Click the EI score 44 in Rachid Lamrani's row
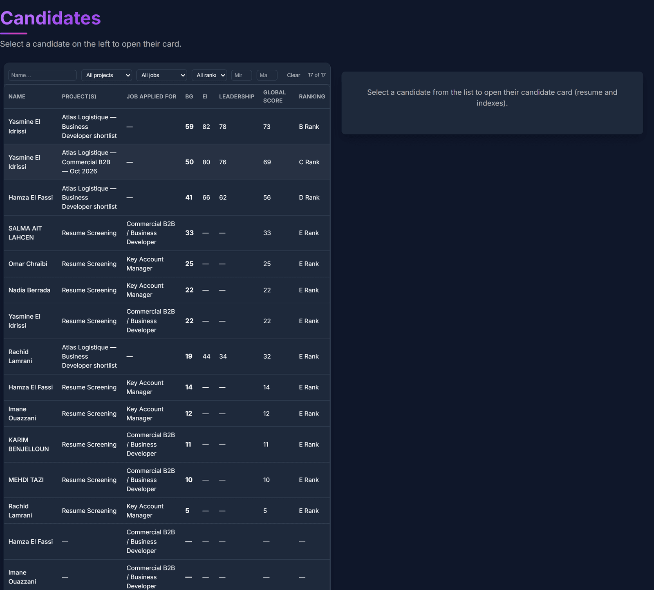Image resolution: width=654 pixels, height=590 pixels. [206, 357]
